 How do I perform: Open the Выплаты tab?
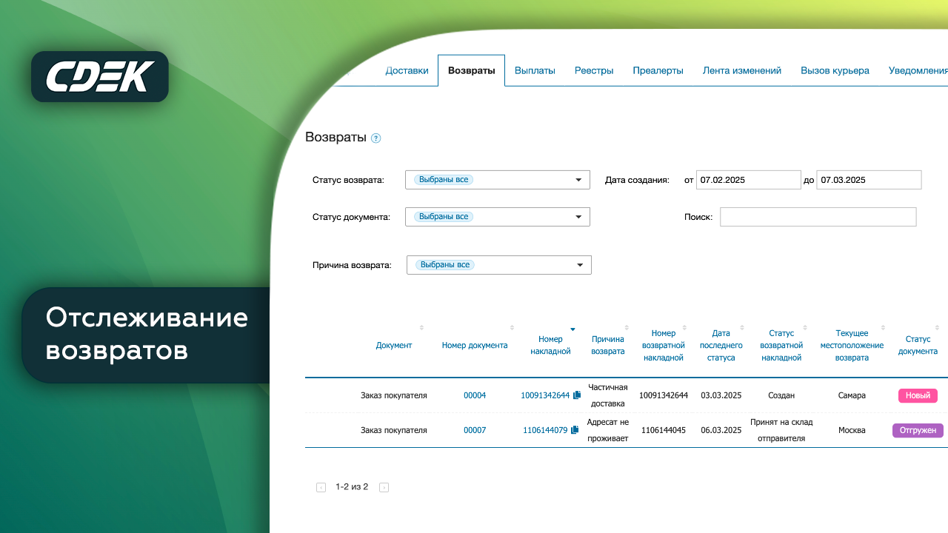coord(535,71)
